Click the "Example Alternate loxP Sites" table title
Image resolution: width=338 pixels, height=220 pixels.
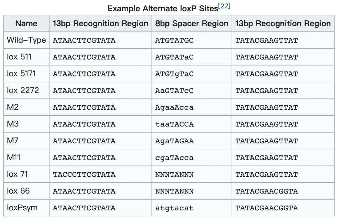point(163,8)
